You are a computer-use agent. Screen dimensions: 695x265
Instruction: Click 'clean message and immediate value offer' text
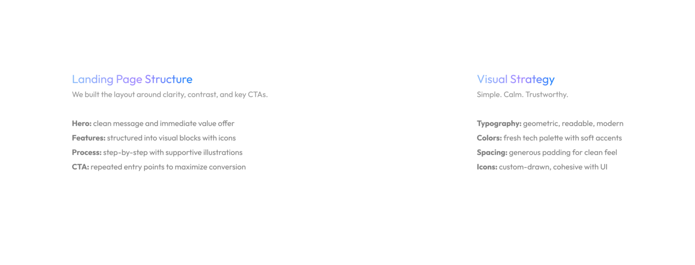(163, 123)
